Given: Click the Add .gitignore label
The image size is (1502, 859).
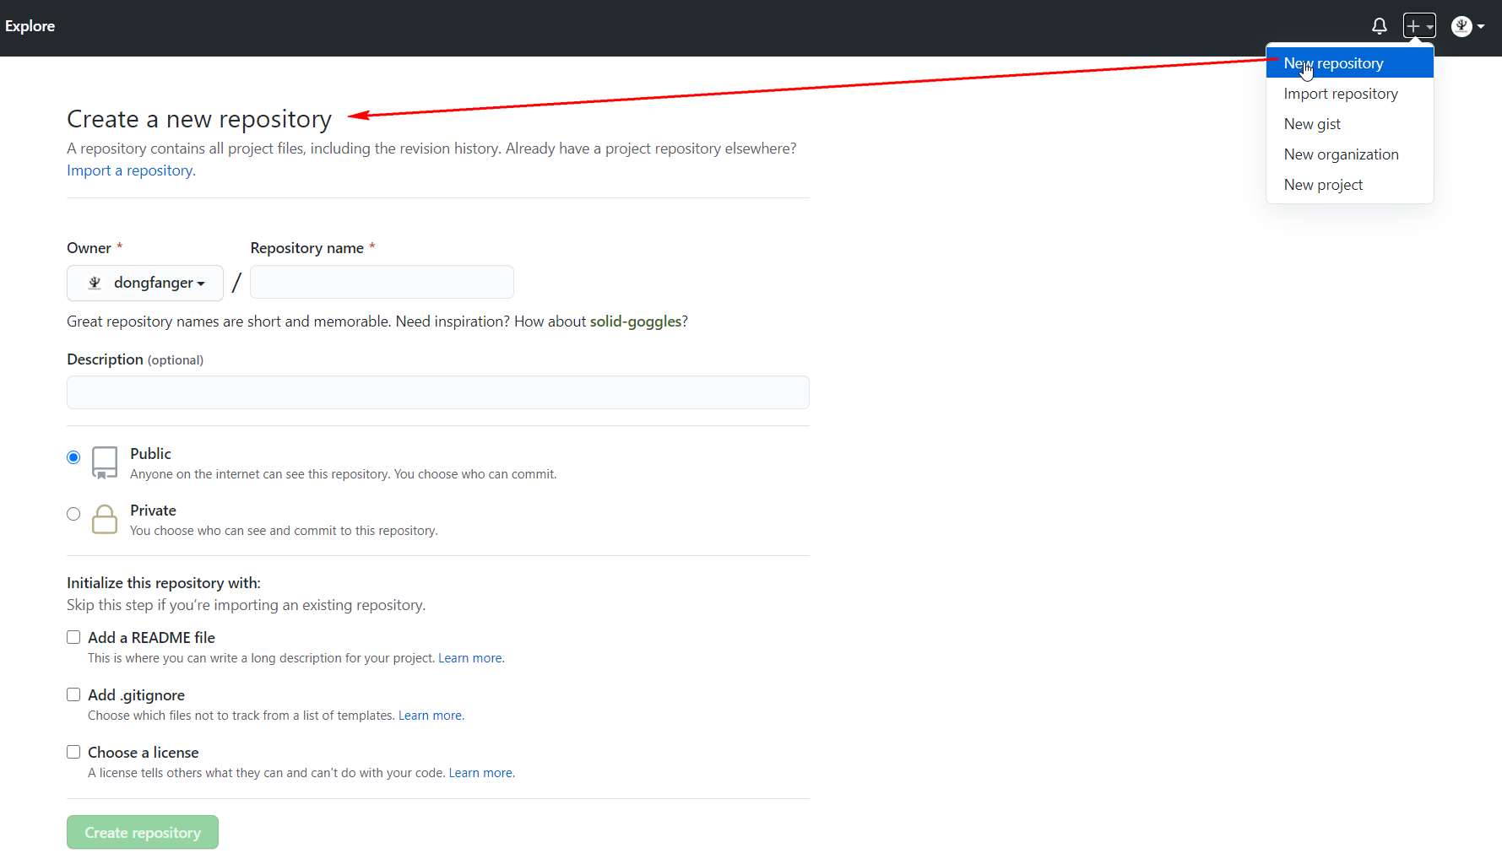Looking at the screenshot, I should (x=136, y=695).
